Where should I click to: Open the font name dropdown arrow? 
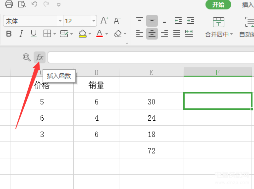point(60,21)
